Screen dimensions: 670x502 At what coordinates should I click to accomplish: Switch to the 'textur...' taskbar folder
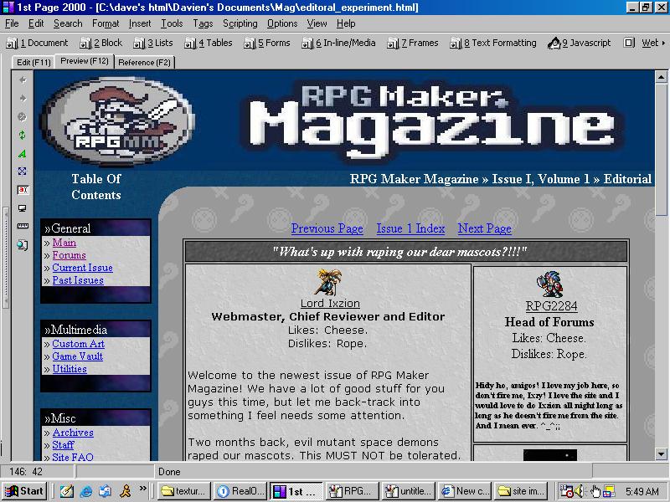(184, 491)
